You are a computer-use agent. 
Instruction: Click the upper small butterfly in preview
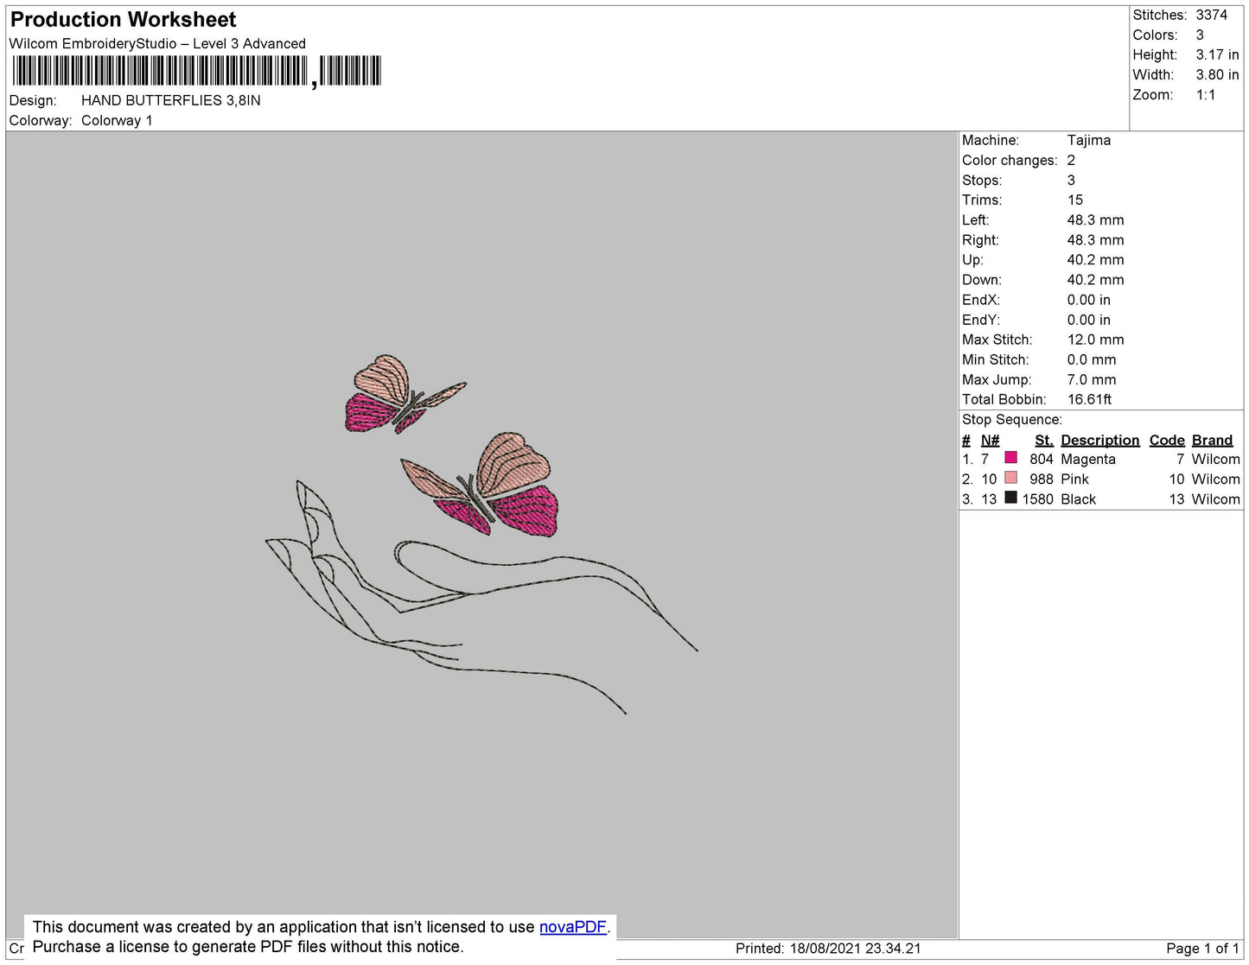[x=405, y=394]
